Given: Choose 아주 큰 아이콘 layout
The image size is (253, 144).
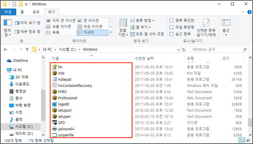Looking at the screenshot, I should click(x=61, y=21).
